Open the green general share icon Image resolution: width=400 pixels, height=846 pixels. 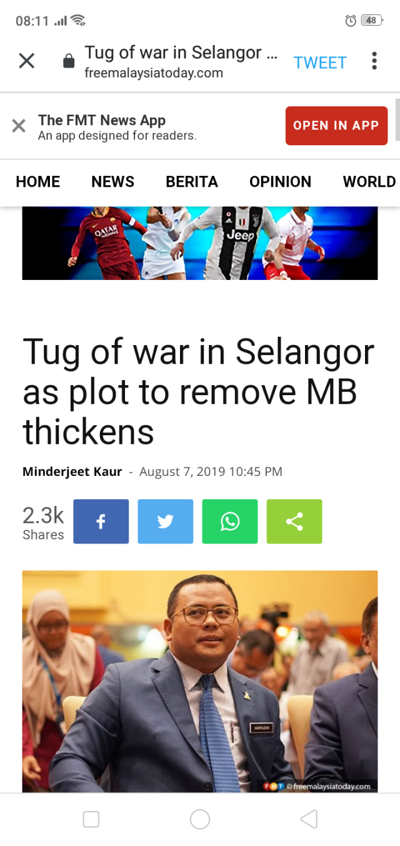tap(294, 521)
